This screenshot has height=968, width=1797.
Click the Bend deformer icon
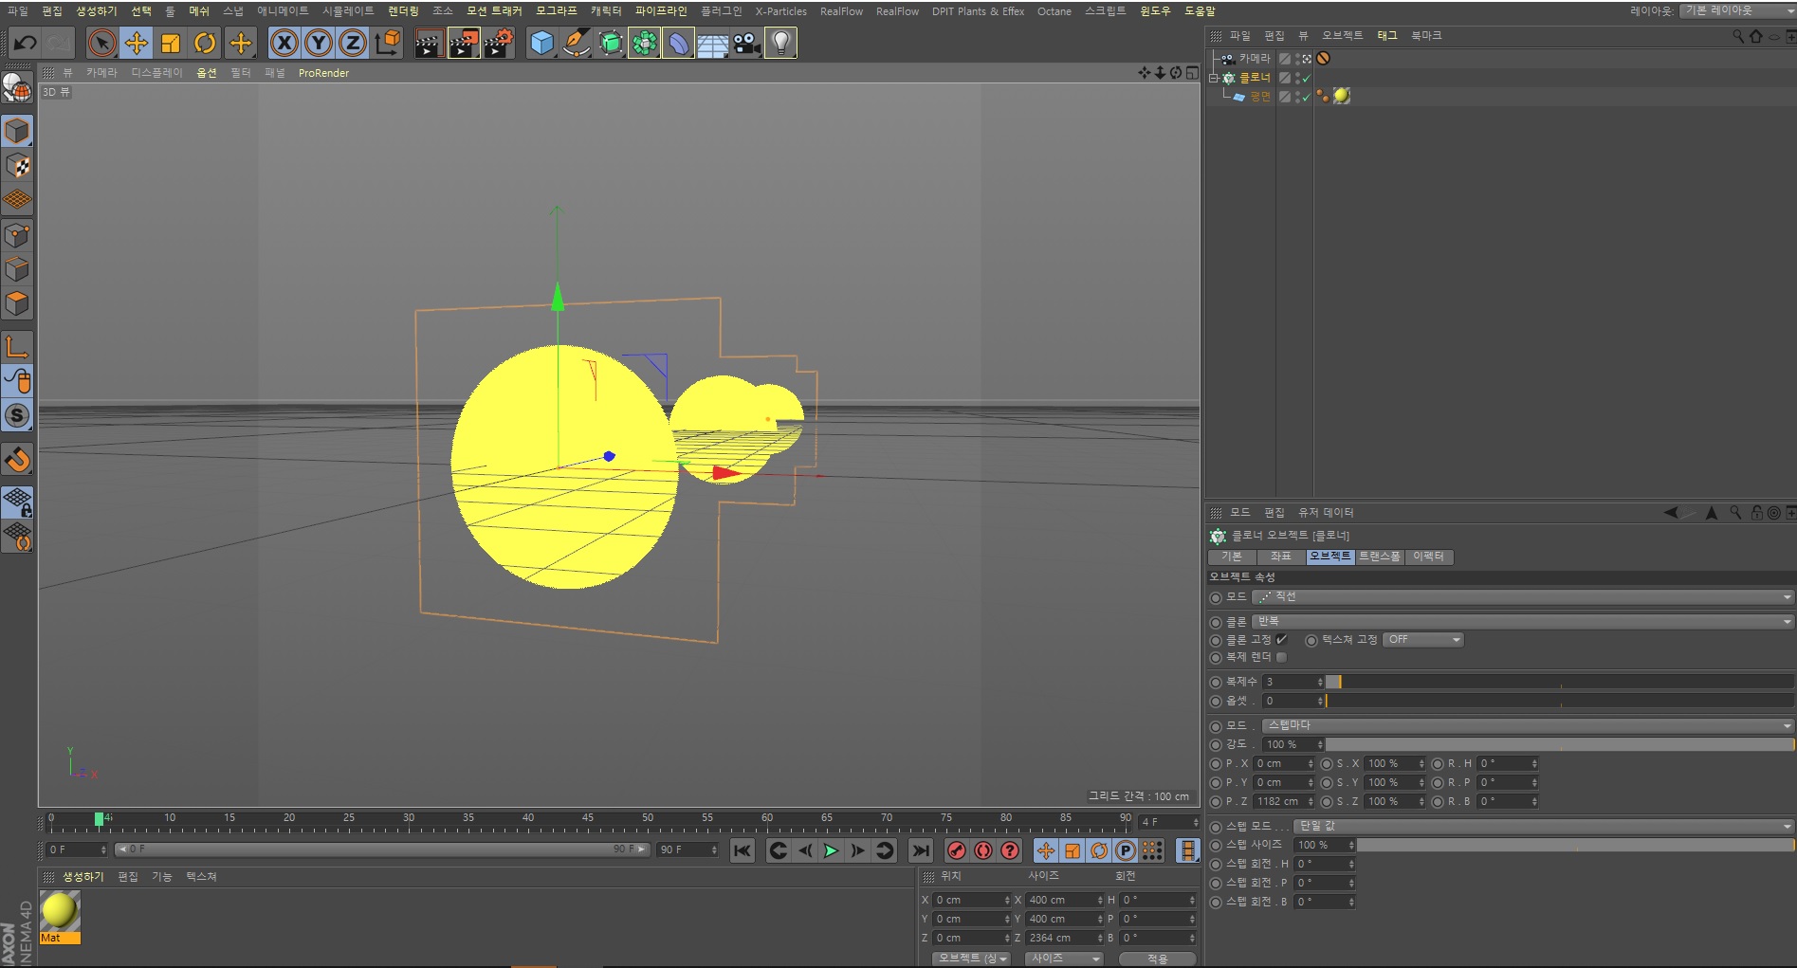tap(679, 43)
